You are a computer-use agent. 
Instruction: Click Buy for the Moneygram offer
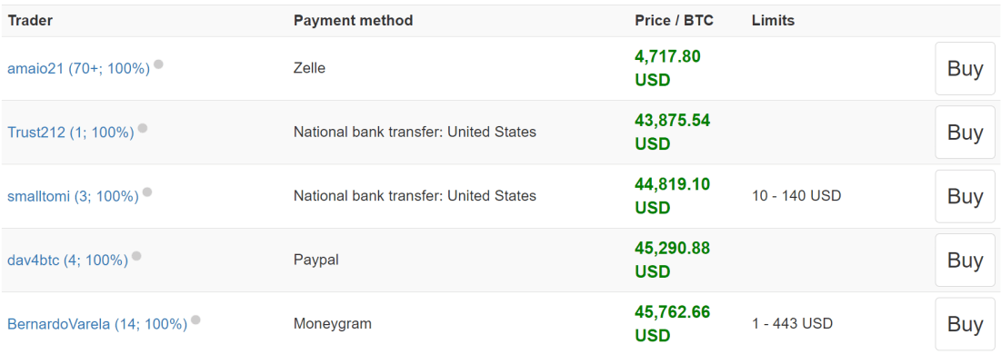point(965,323)
